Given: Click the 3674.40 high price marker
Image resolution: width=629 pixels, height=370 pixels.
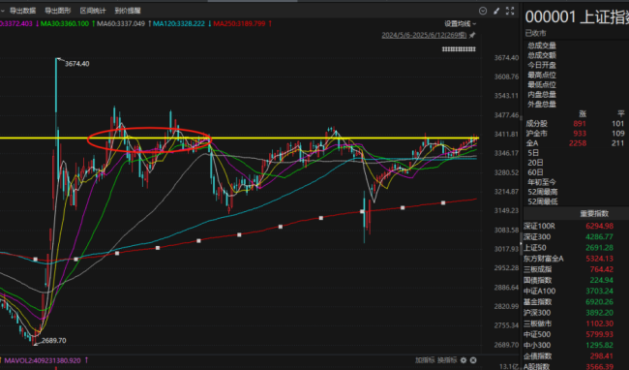Looking at the screenshot, I should click(77, 64).
